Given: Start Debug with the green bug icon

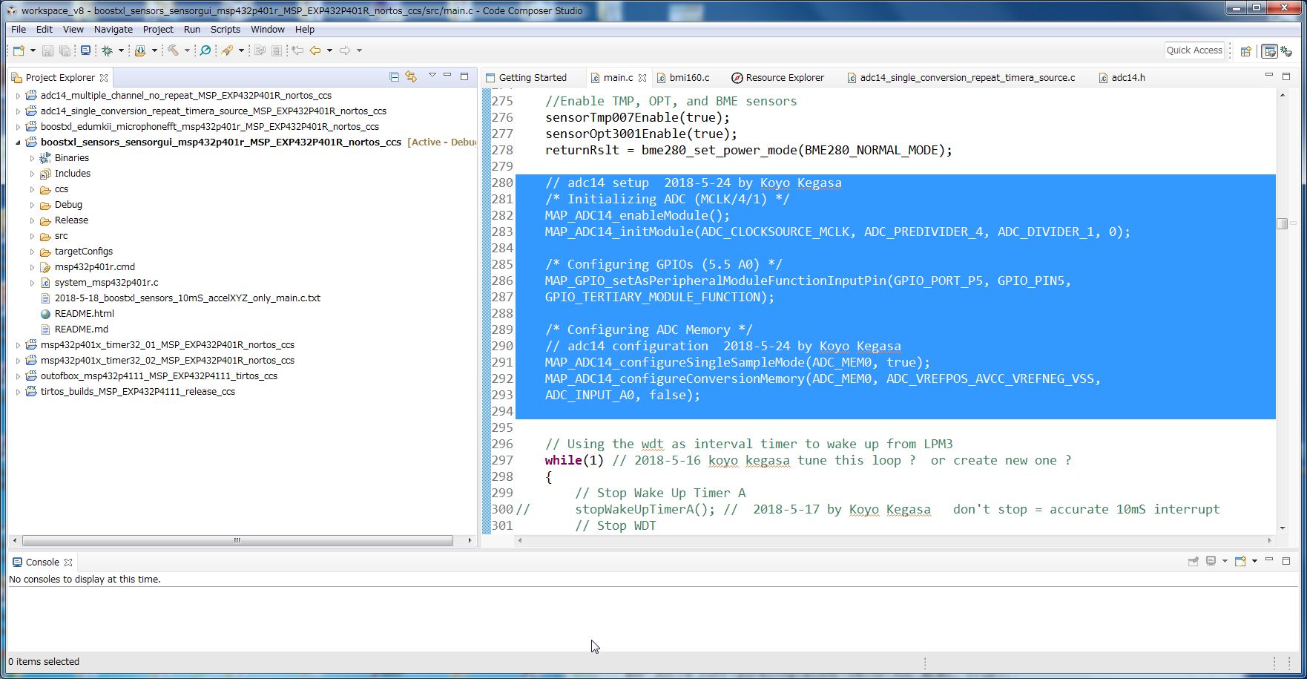Looking at the screenshot, I should [x=108, y=50].
